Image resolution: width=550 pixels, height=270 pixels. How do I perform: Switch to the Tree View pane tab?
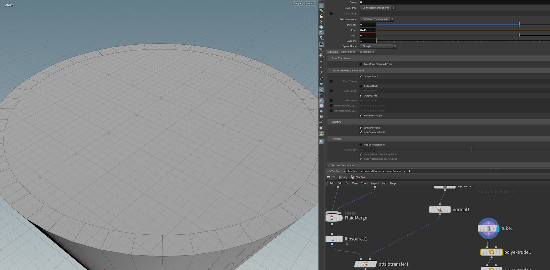point(352,171)
